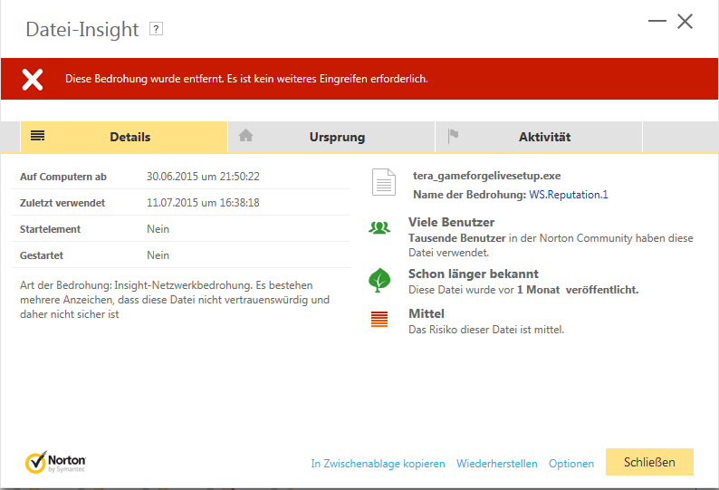Viewport: 719px width, 490px height.
Task: Click the Art der Bedrohung description text
Action: coord(175,300)
